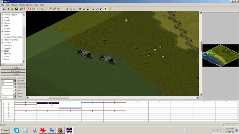The image size is (239, 134).
Task: Select Automatic Generation in the tree
Action: (13, 37)
